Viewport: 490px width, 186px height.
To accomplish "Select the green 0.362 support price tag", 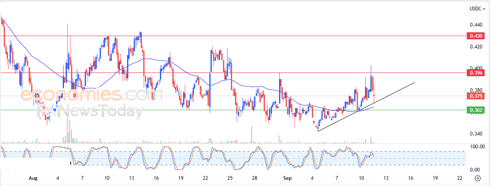I will 475,110.
